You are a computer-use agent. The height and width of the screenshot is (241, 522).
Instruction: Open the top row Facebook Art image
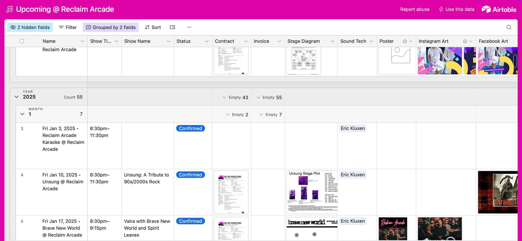pos(498,61)
